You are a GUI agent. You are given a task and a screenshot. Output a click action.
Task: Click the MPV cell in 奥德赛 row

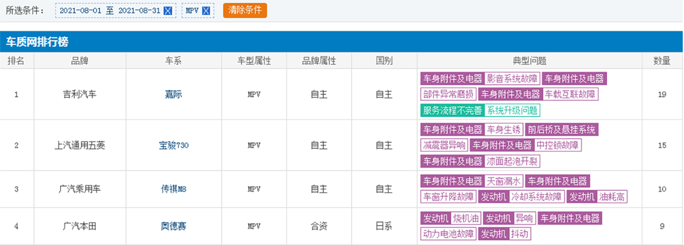[254, 226]
